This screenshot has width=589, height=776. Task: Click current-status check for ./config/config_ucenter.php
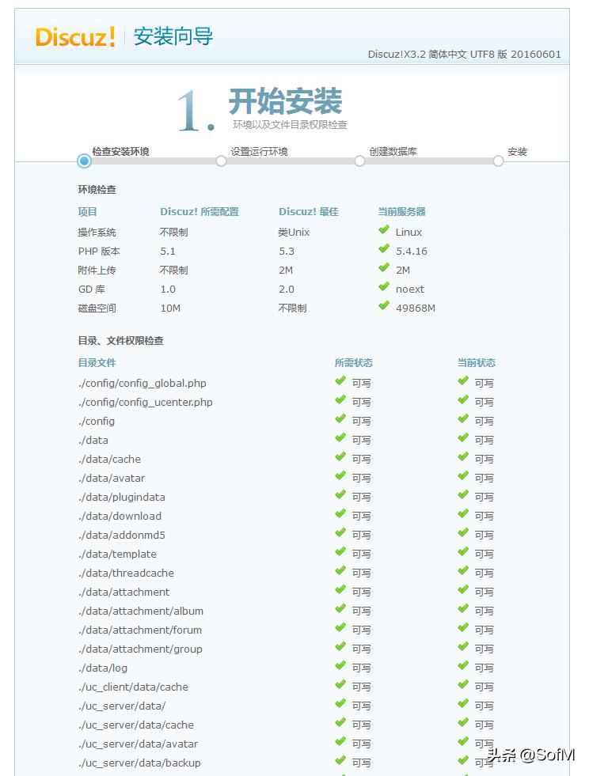tap(463, 399)
